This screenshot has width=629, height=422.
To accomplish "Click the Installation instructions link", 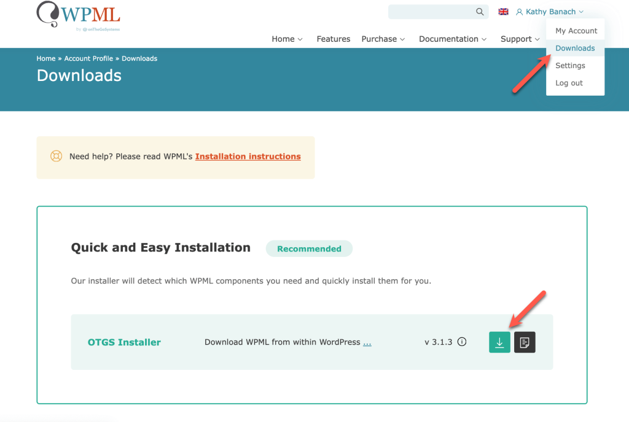I will (248, 156).
